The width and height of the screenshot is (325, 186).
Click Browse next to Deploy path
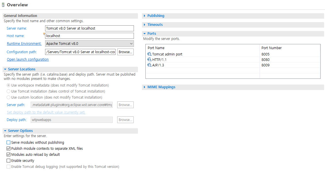[x=125, y=120]
